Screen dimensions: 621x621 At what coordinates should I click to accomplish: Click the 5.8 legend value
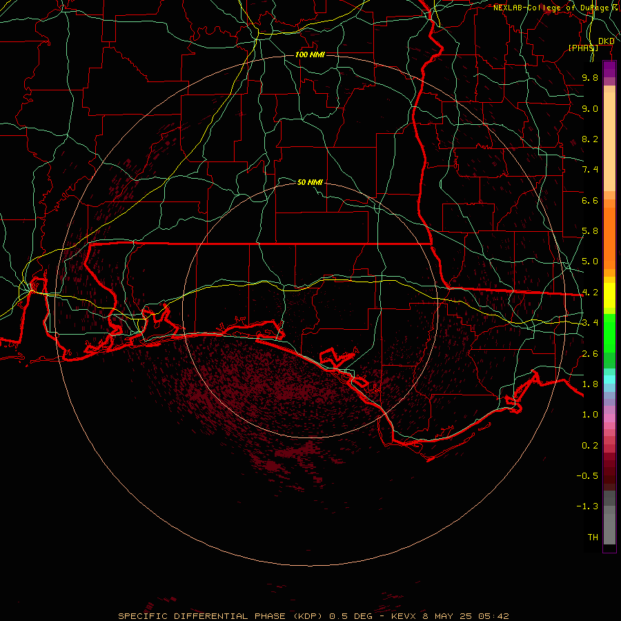pos(590,231)
